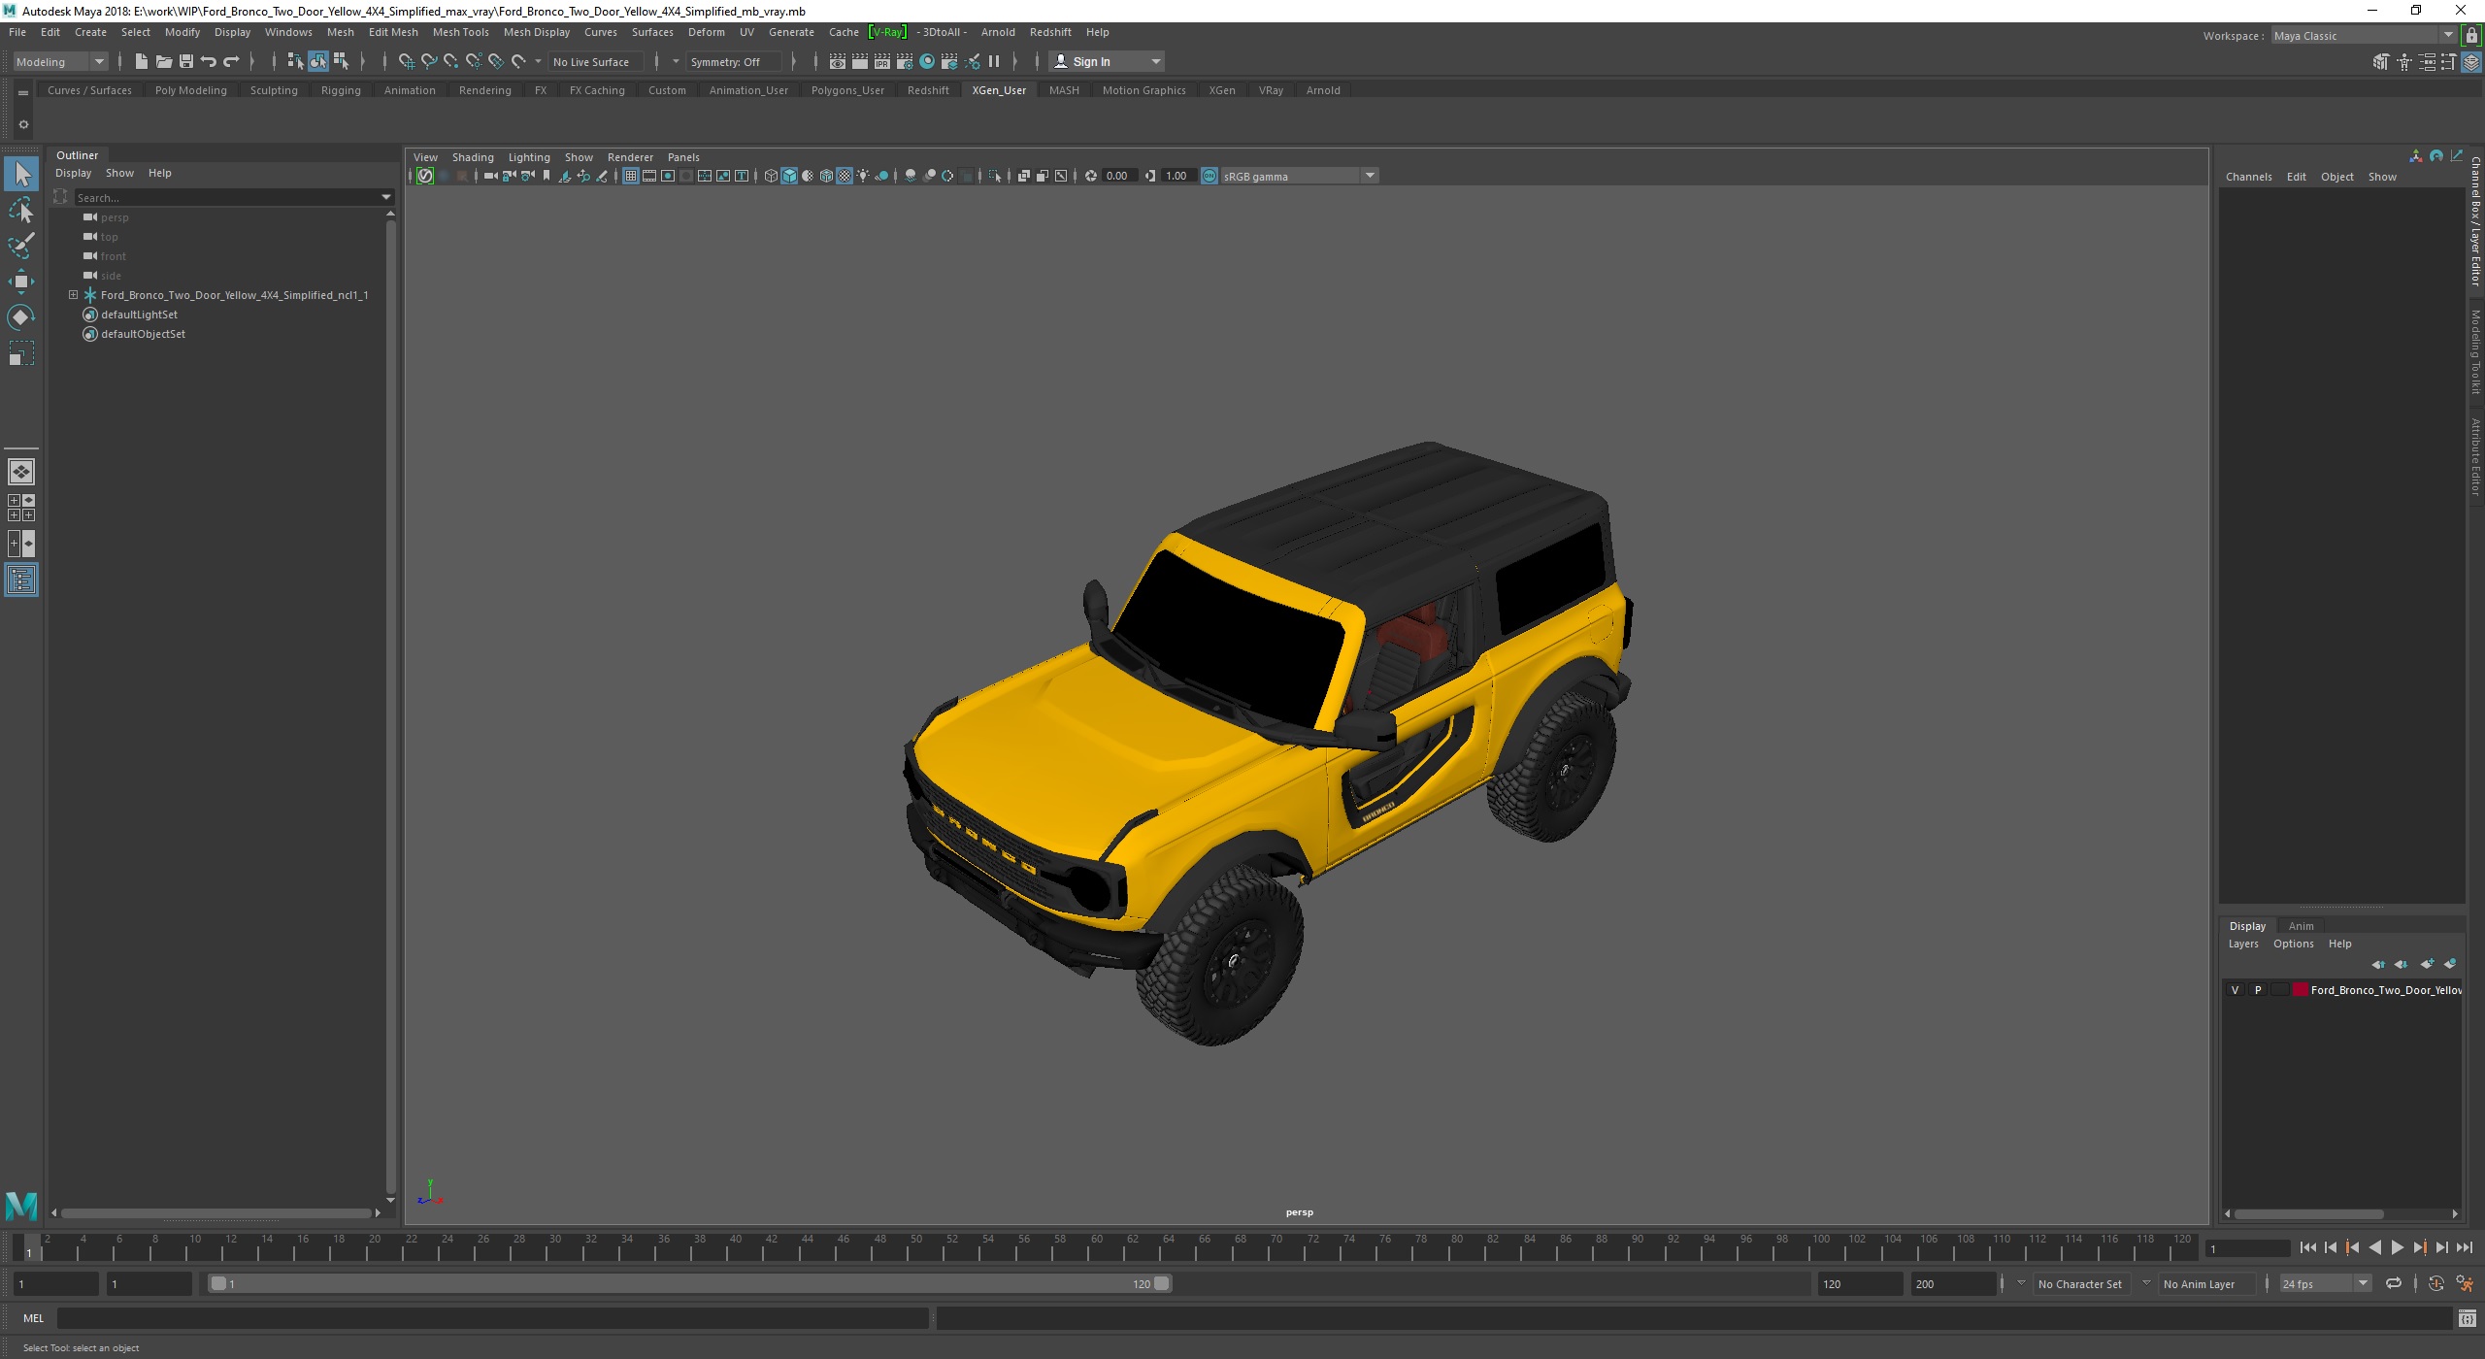Open the Sign In dropdown arrow

pos(1155,61)
